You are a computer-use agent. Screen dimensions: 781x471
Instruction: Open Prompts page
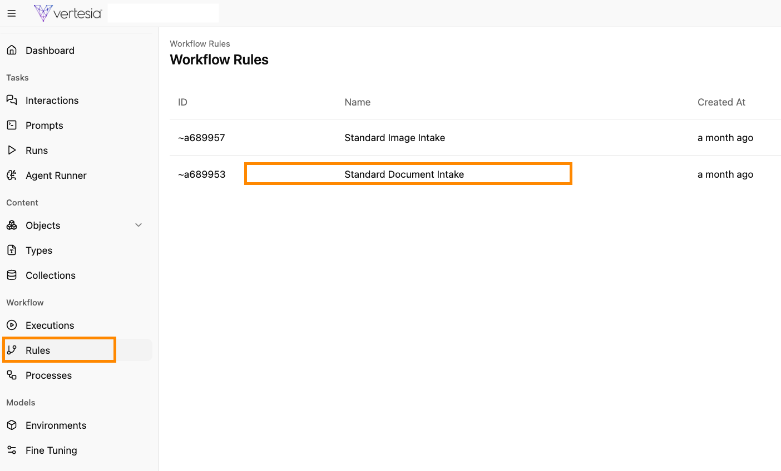point(45,125)
